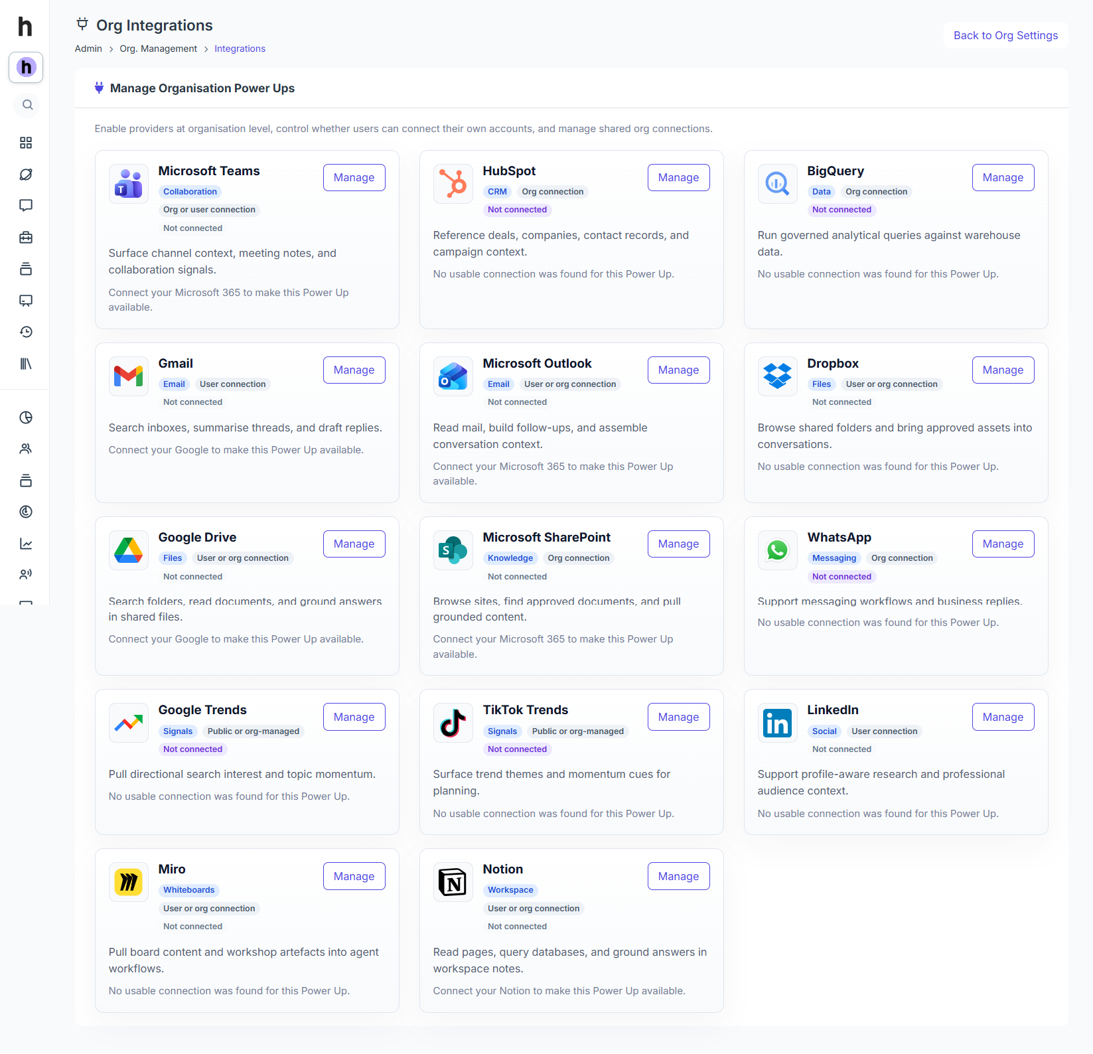
Task: Manage the HubSpot integration
Action: pos(679,177)
